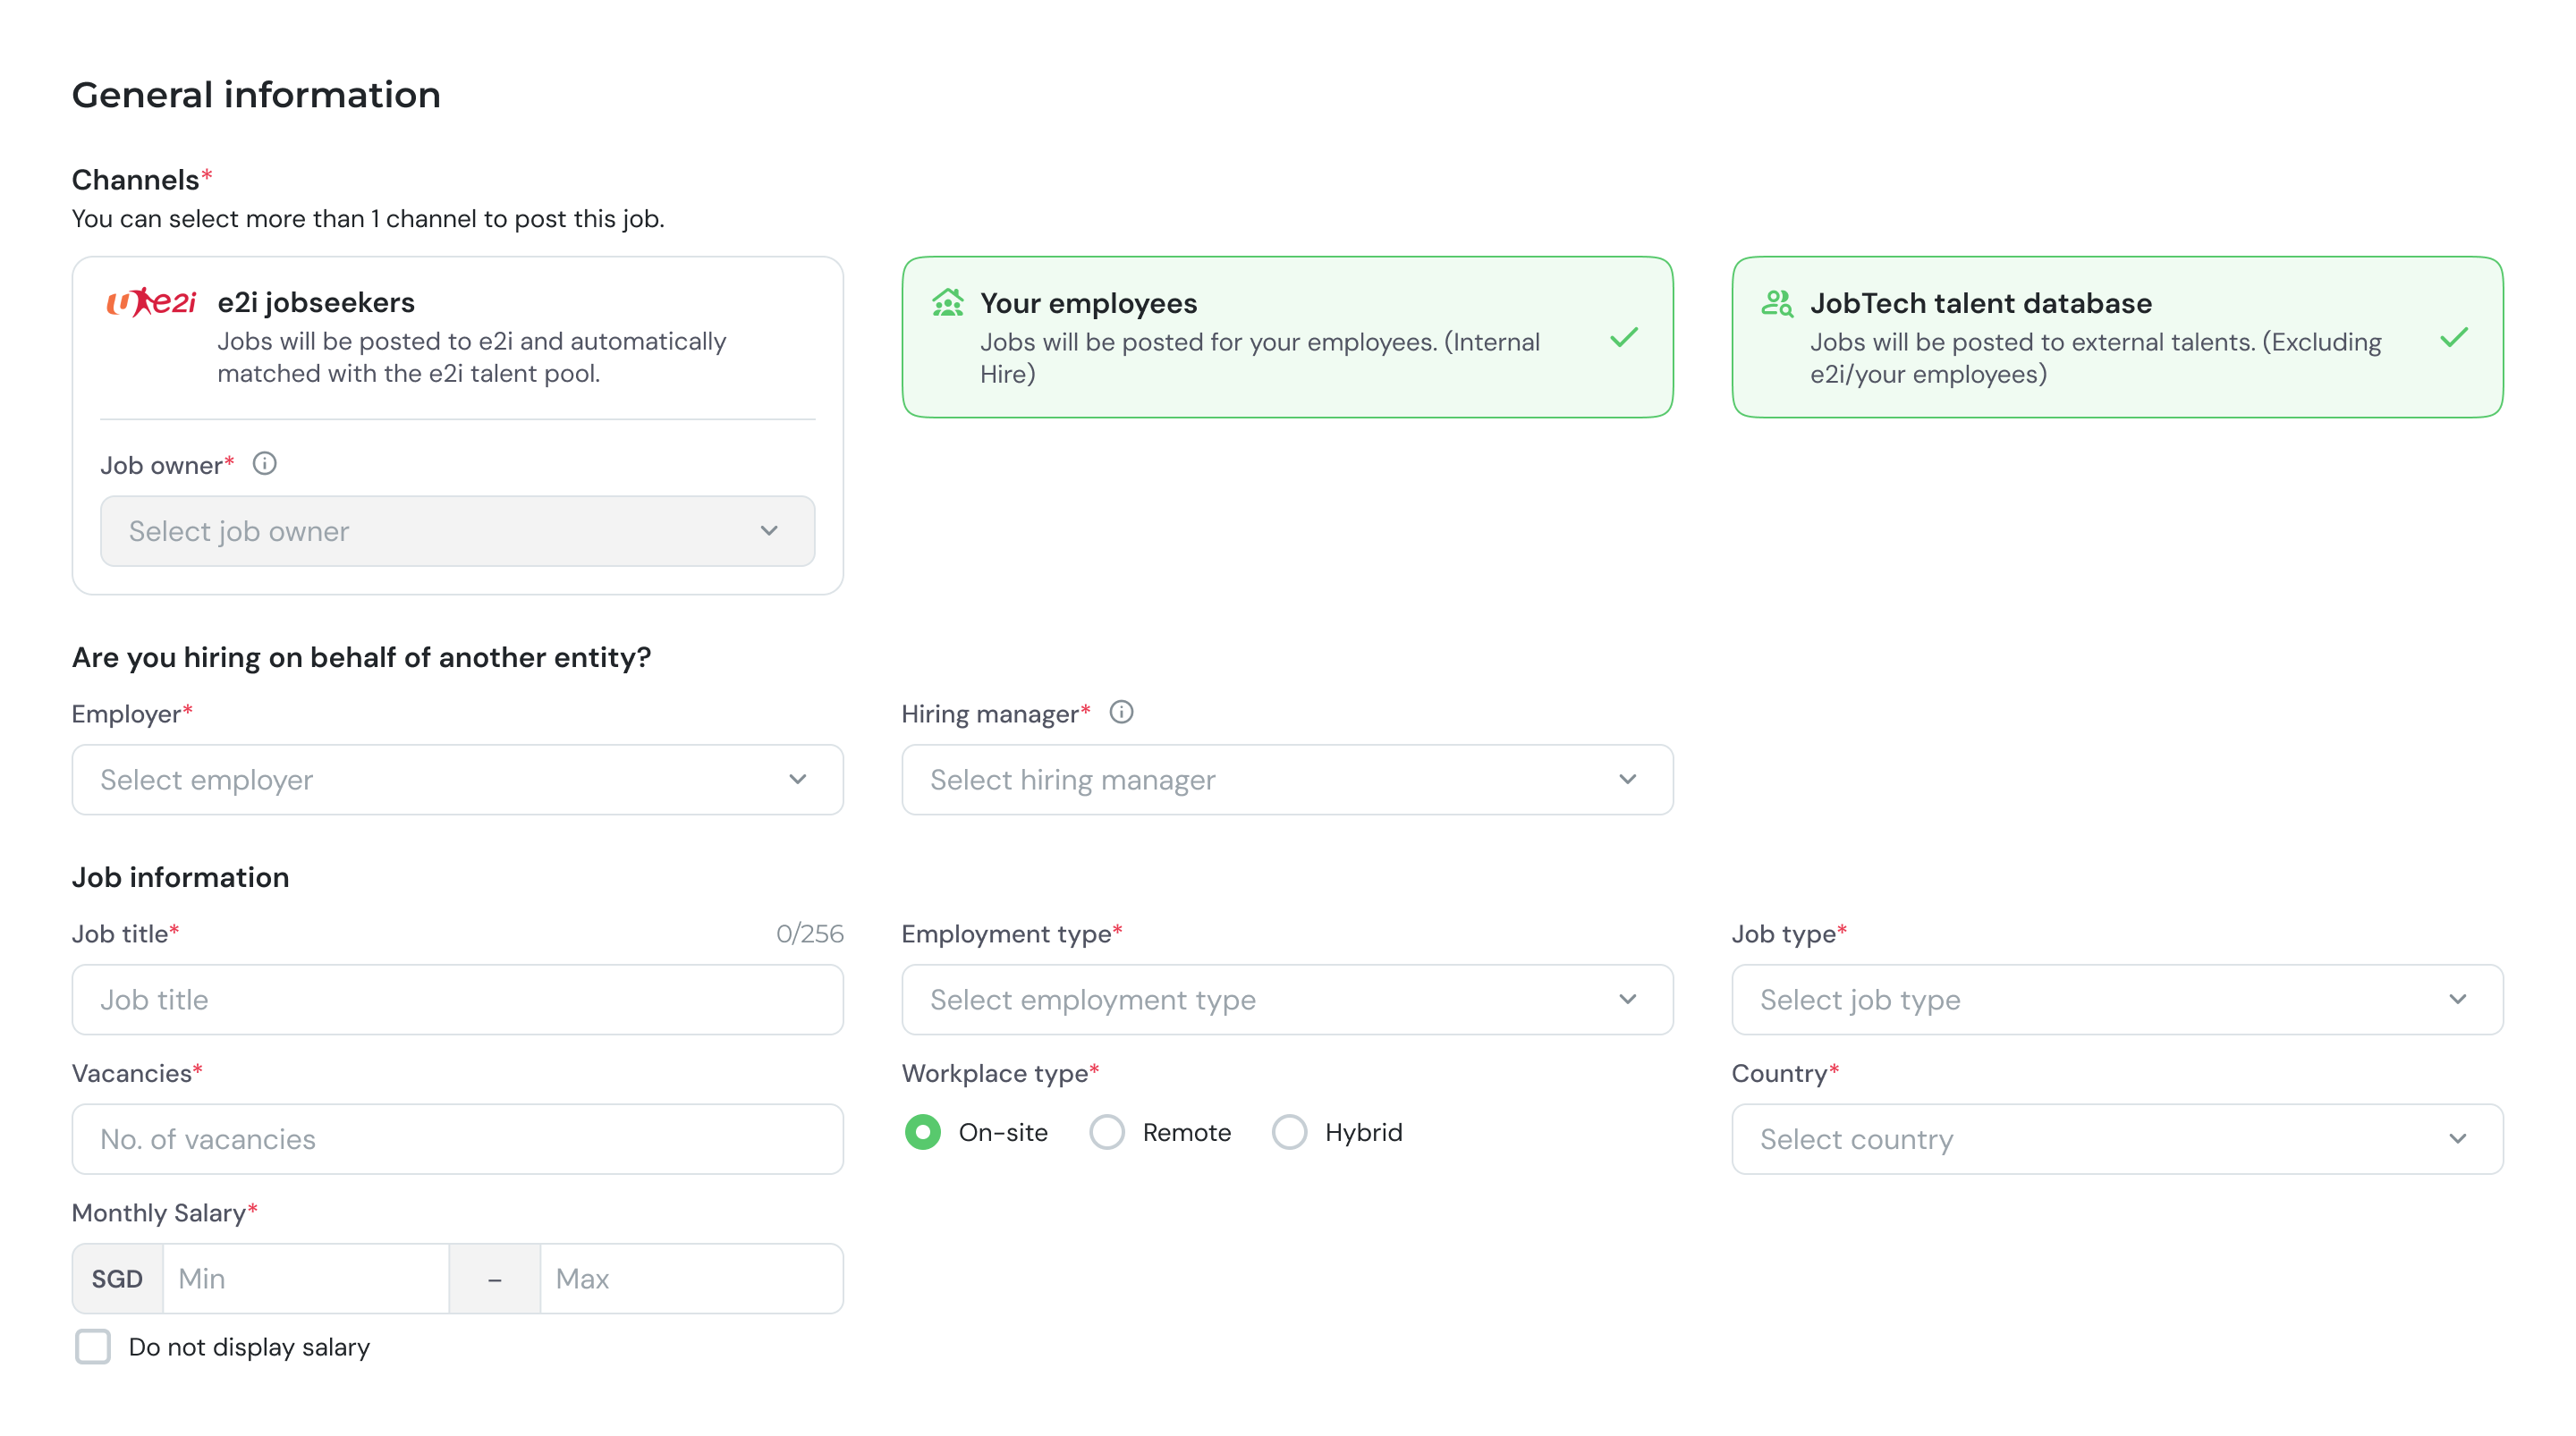2576x1436 pixels.
Task: Click the checkmark on JobTech talent database card
Action: click(2454, 337)
